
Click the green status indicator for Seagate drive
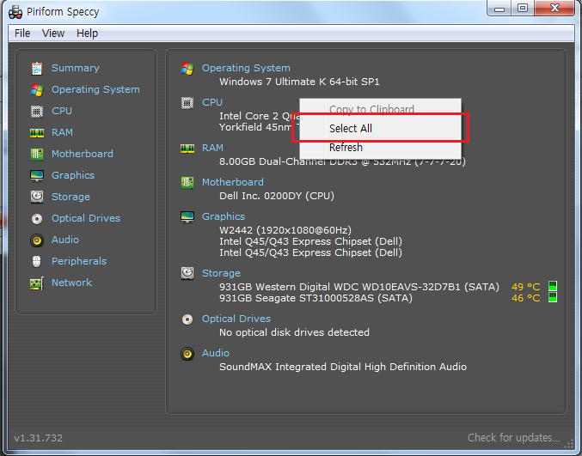(x=553, y=297)
